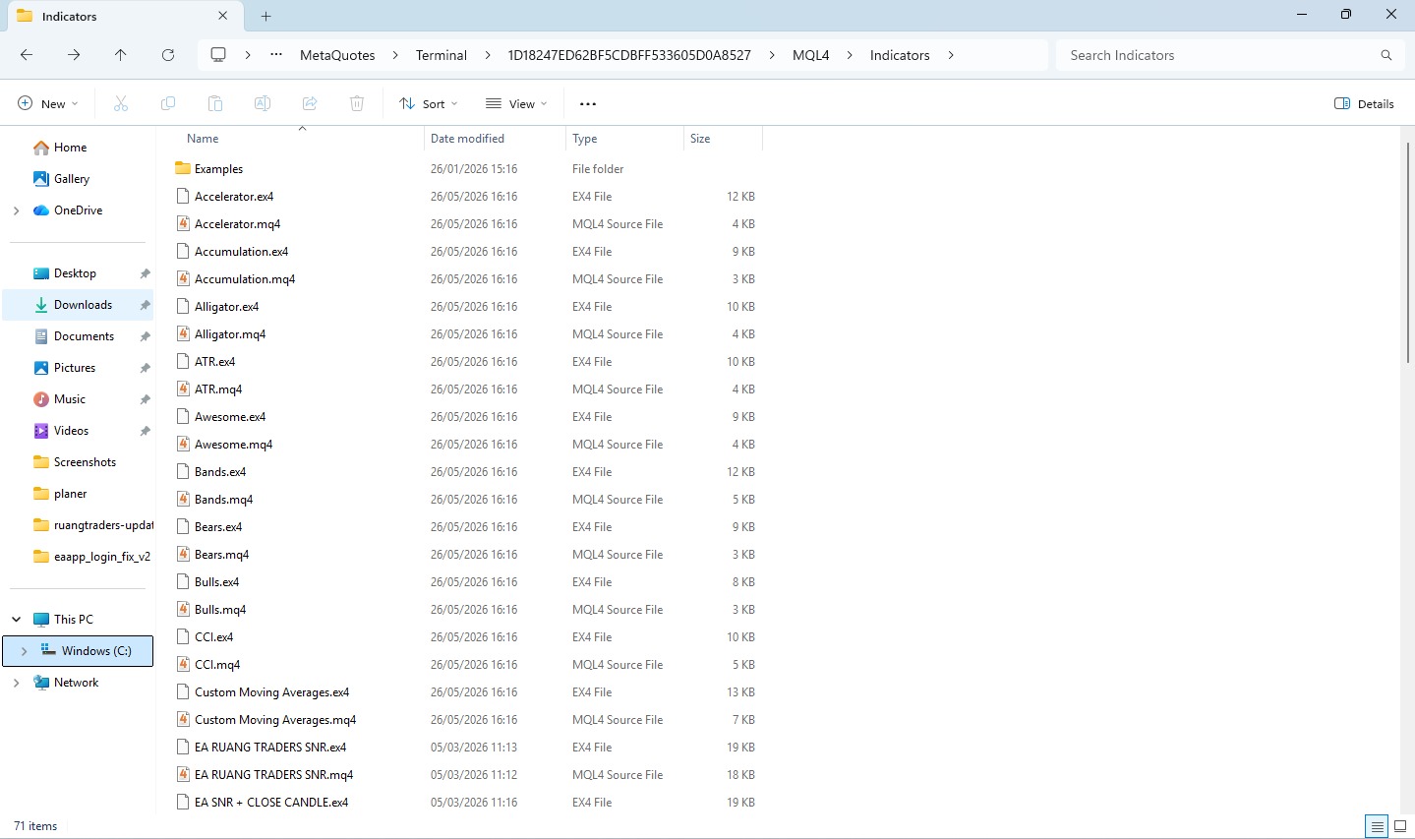The width and height of the screenshot is (1415, 839).
Task: Open Gallery in the navigation pane
Action: click(x=71, y=179)
